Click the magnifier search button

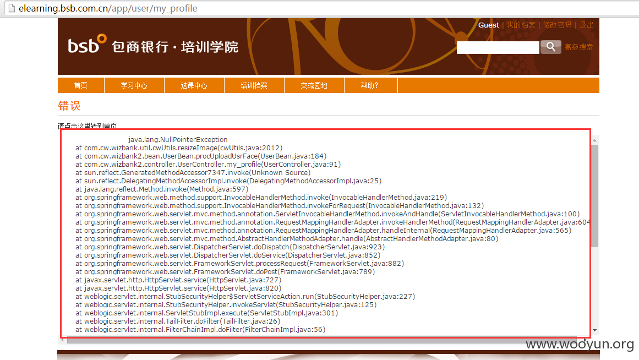[550, 47]
